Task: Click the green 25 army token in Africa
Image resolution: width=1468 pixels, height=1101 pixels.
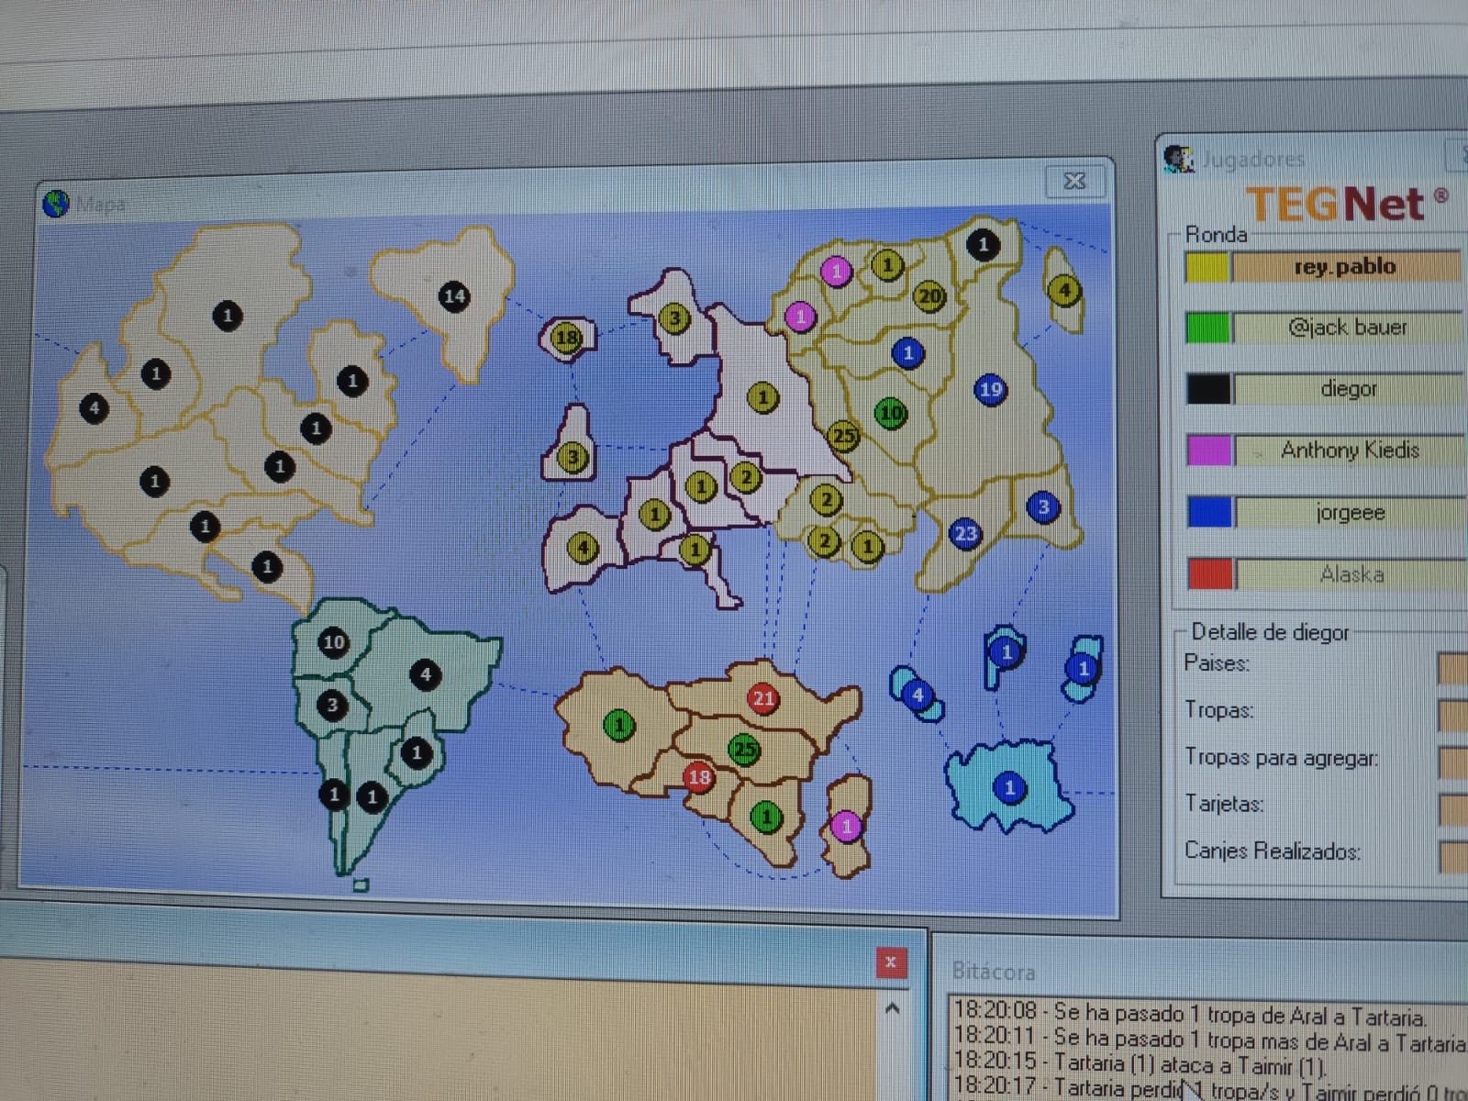Action: [744, 750]
